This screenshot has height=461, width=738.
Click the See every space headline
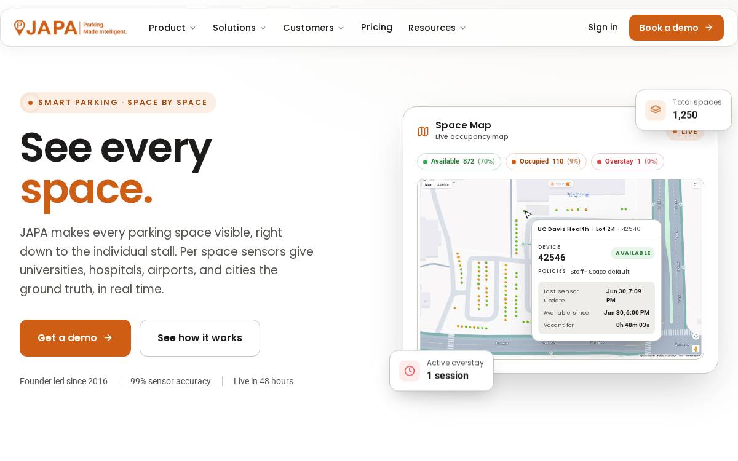click(116, 168)
